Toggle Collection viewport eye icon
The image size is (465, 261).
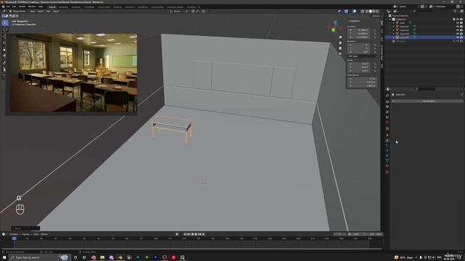458,20
